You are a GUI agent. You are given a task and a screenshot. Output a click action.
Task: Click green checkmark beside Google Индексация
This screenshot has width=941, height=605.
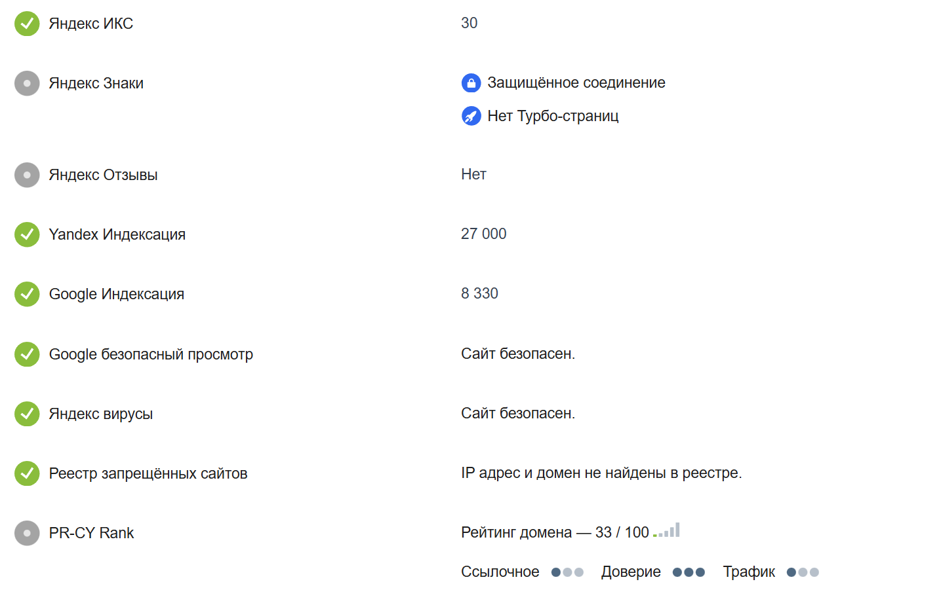coord(27,294)
